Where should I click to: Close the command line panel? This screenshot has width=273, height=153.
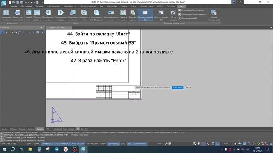(1, 133)
